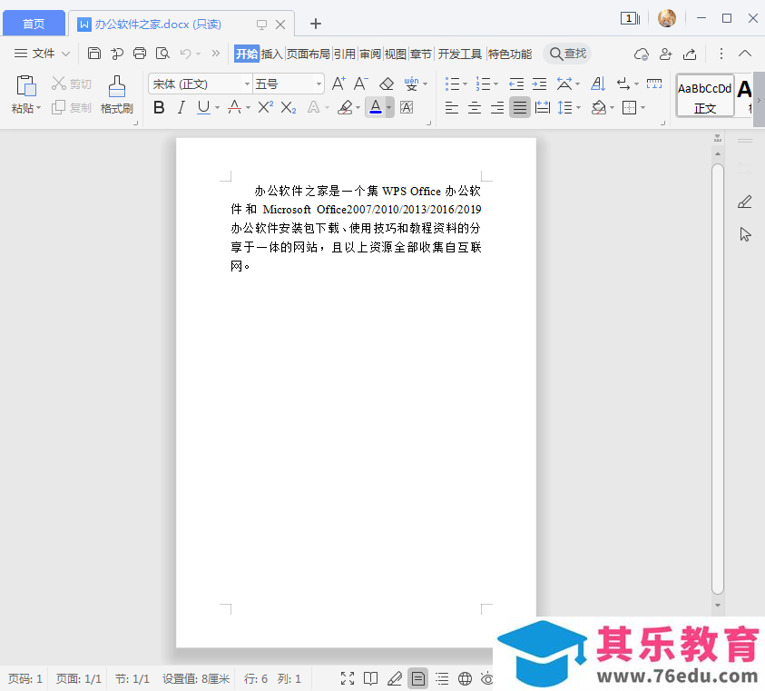Viewport: 765px width, 691px height.
Task: Click the phonetic guide wén icon
Action: (411, 84)
